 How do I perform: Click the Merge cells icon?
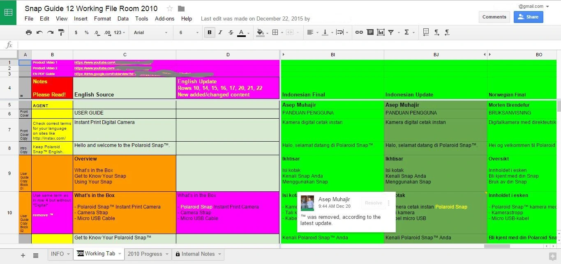click(289, 32)
